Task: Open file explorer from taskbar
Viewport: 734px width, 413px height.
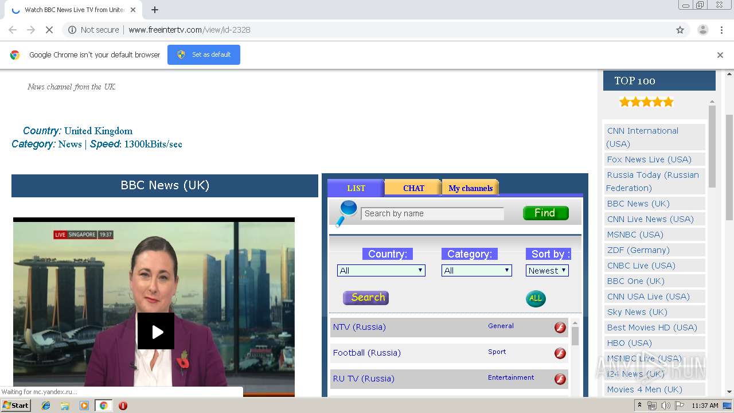Action: (65, 406)
